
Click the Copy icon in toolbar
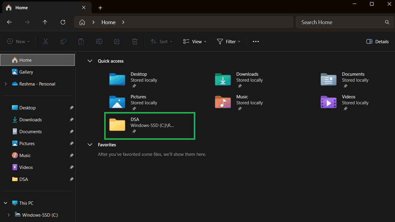point(63,42)
